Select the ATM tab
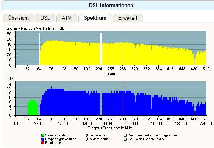 [x=67, y=18]
